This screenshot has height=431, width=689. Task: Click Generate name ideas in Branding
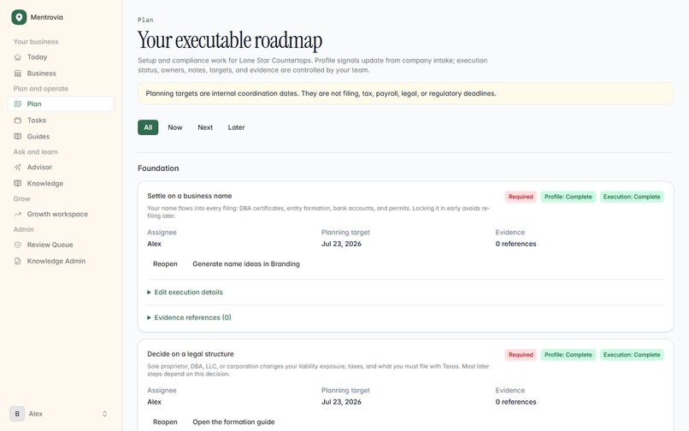[x=246, y=264]
